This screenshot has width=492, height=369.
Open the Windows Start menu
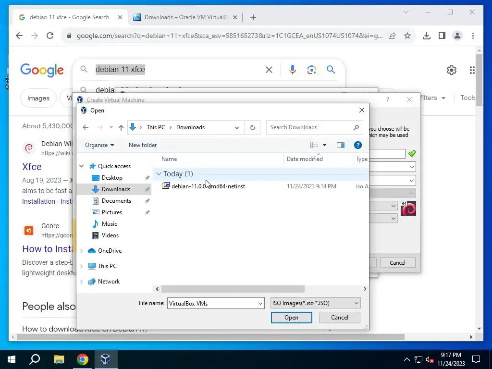[x=12, y=359]
